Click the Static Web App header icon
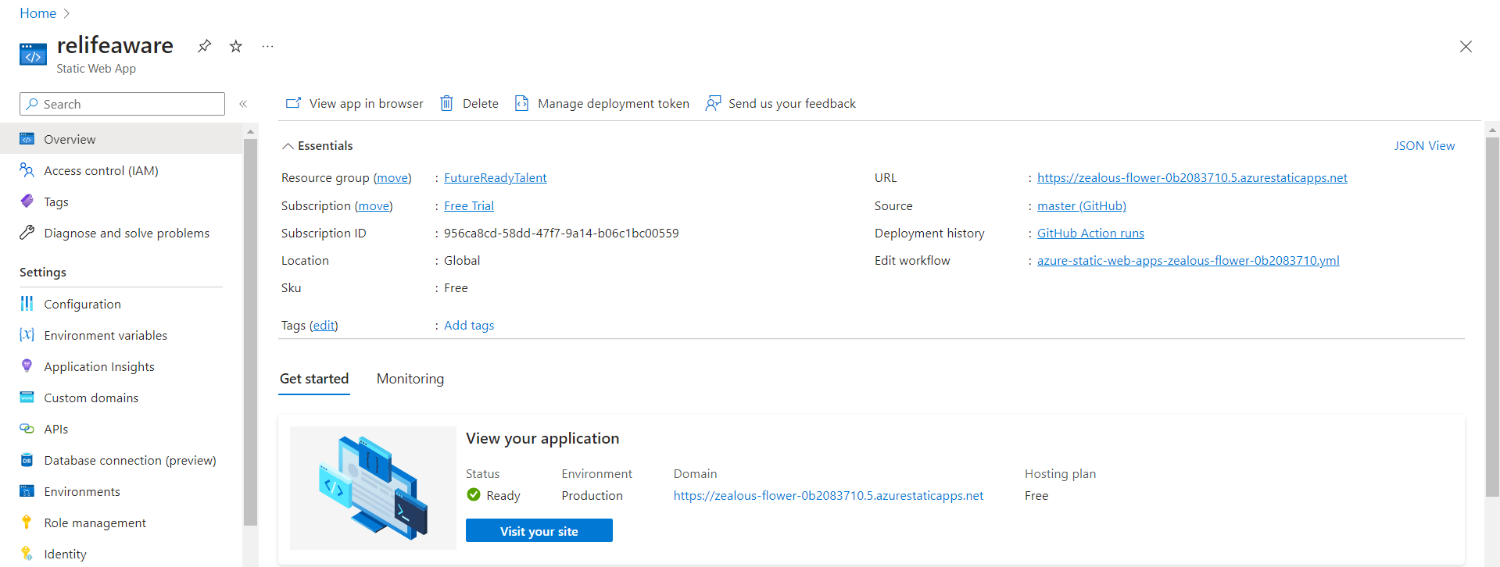 [33, 55]
